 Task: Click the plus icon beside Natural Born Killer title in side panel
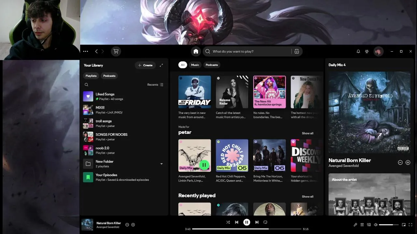click(408, 162)
